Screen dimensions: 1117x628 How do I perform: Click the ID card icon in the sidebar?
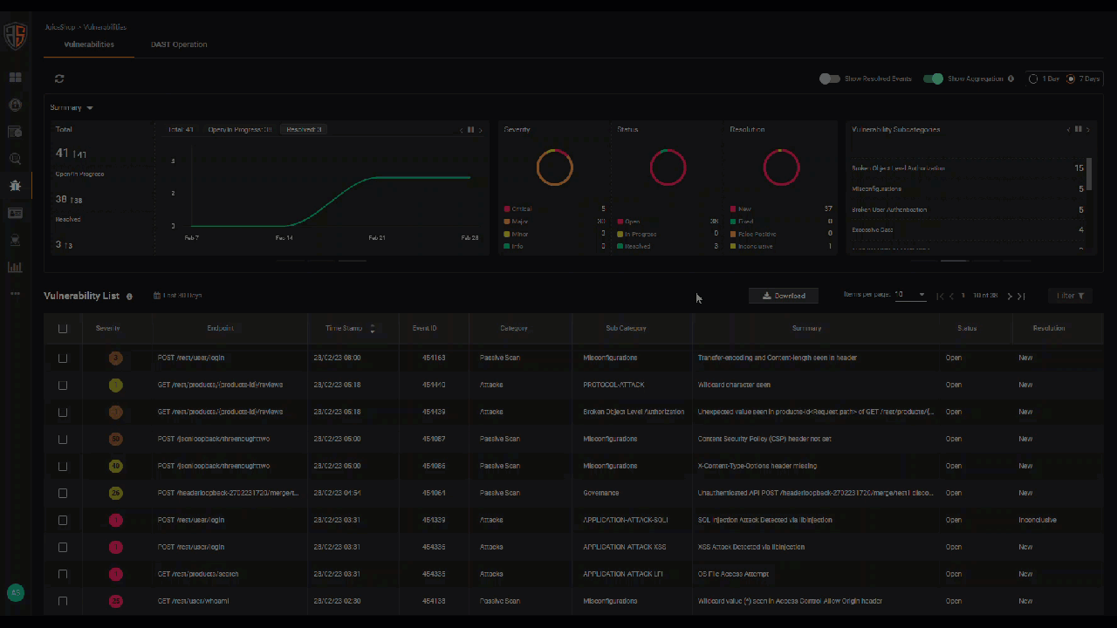click(15, 213)
